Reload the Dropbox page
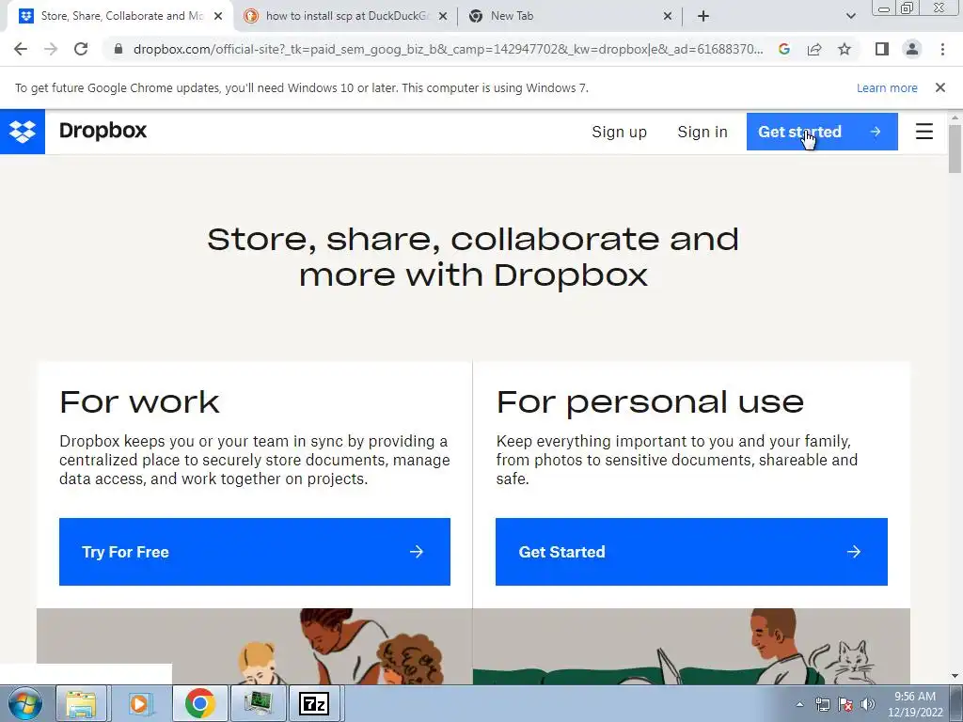963x722 pixels. [x=81, y=49]
